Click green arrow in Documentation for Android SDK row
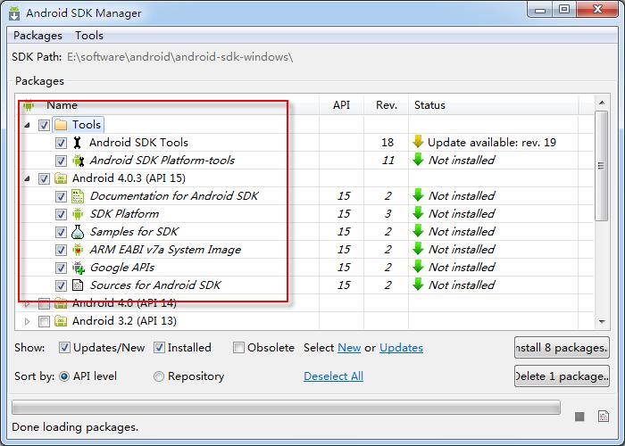Viewport: 625px width, 446px height. tap(418, 195)
